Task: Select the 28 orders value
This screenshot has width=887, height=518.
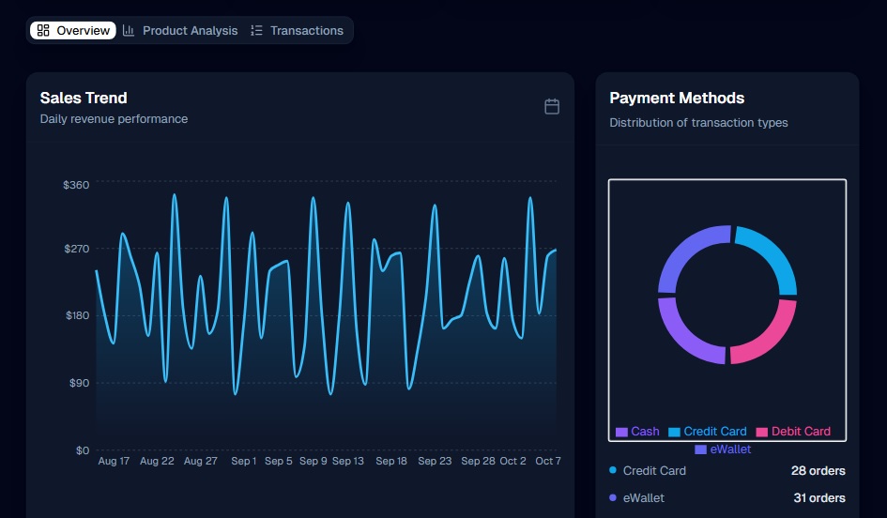Action: coord(818,470)
